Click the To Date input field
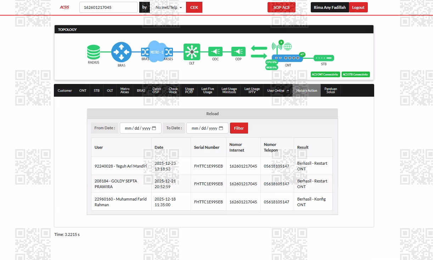433x260 pixels. pos(207,128)
